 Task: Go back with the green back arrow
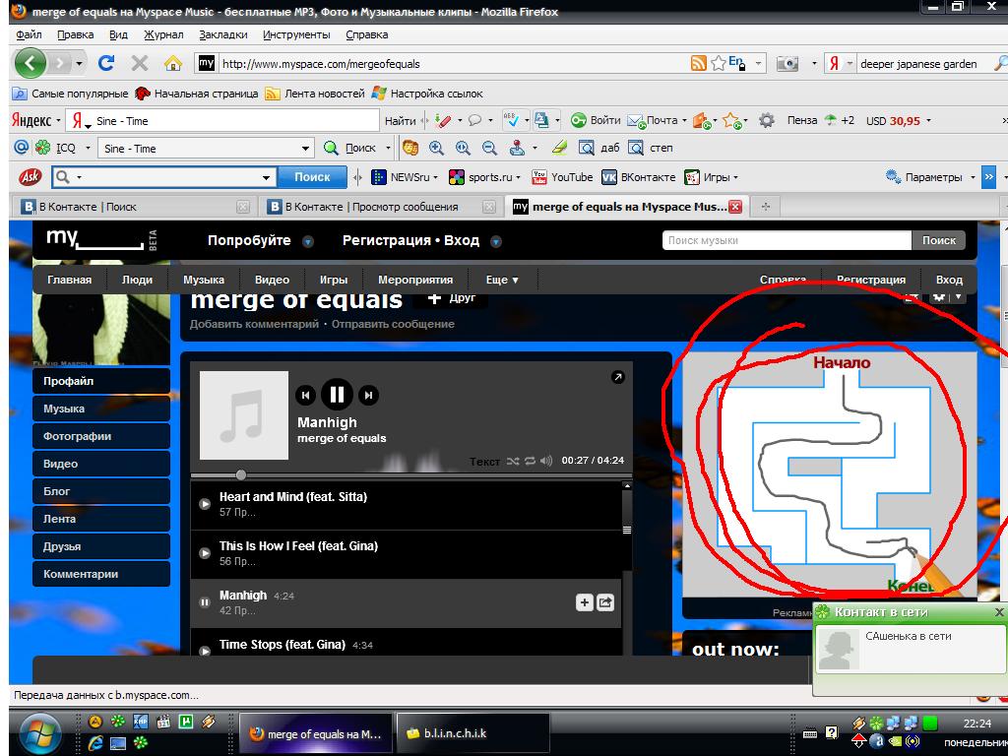coord(30,63)
